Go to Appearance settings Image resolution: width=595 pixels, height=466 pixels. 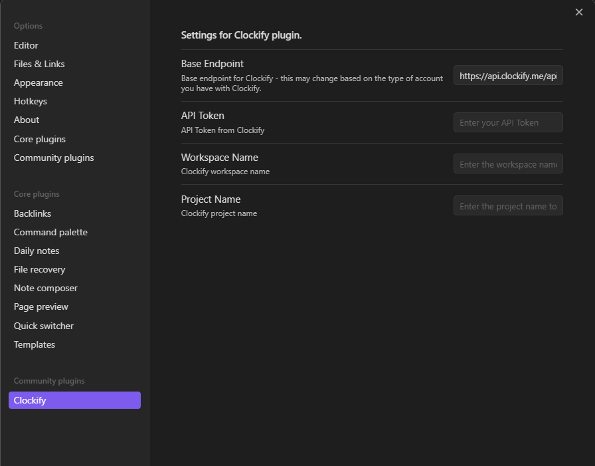39,82
